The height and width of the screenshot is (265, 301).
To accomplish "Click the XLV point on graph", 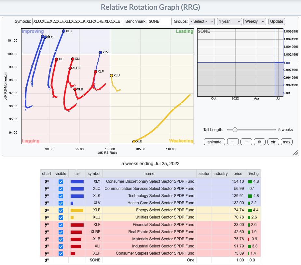I will (101, 52).
